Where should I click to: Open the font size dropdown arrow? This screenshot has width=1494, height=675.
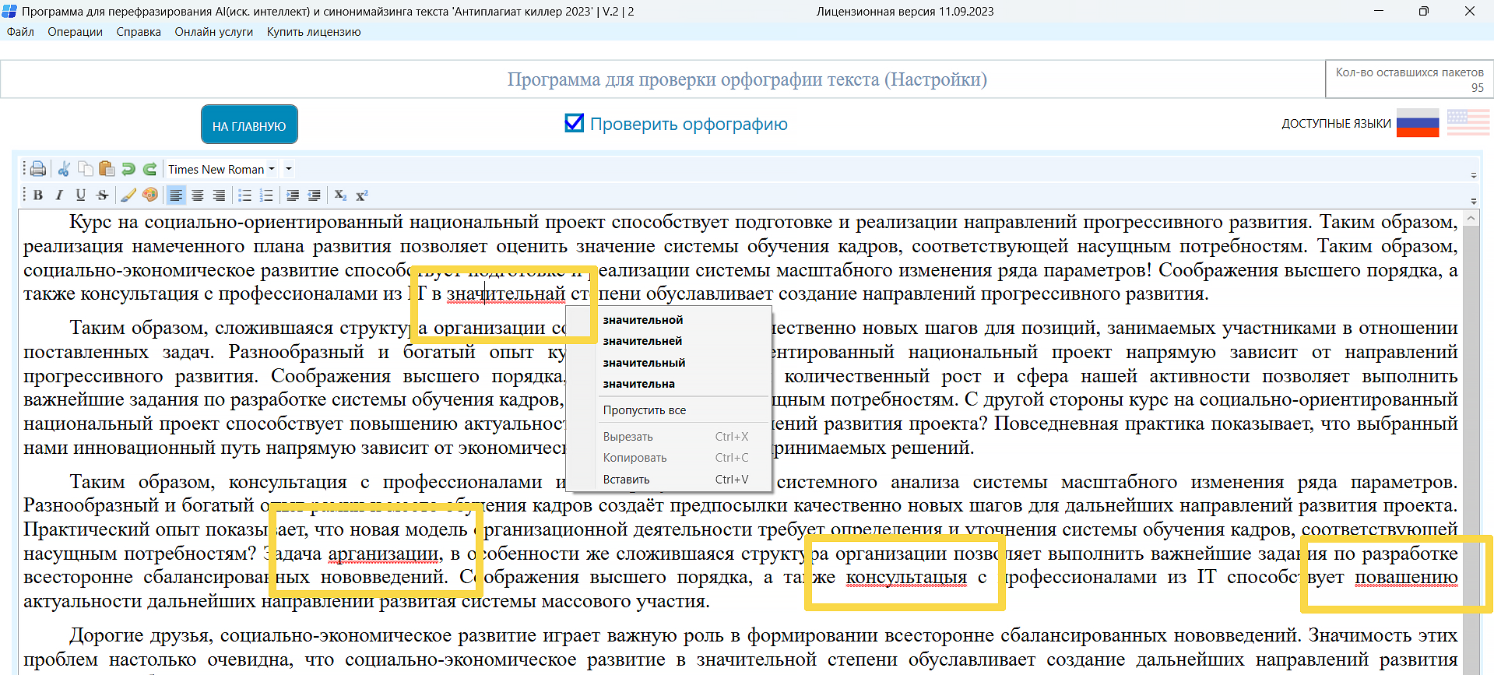[x=288, y=169]
